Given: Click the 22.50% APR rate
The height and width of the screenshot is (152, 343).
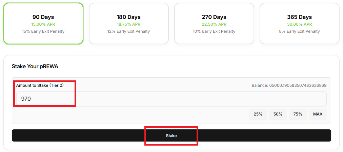Looking at the screenshot, I should pyautogui.click(x=214, y=24).
